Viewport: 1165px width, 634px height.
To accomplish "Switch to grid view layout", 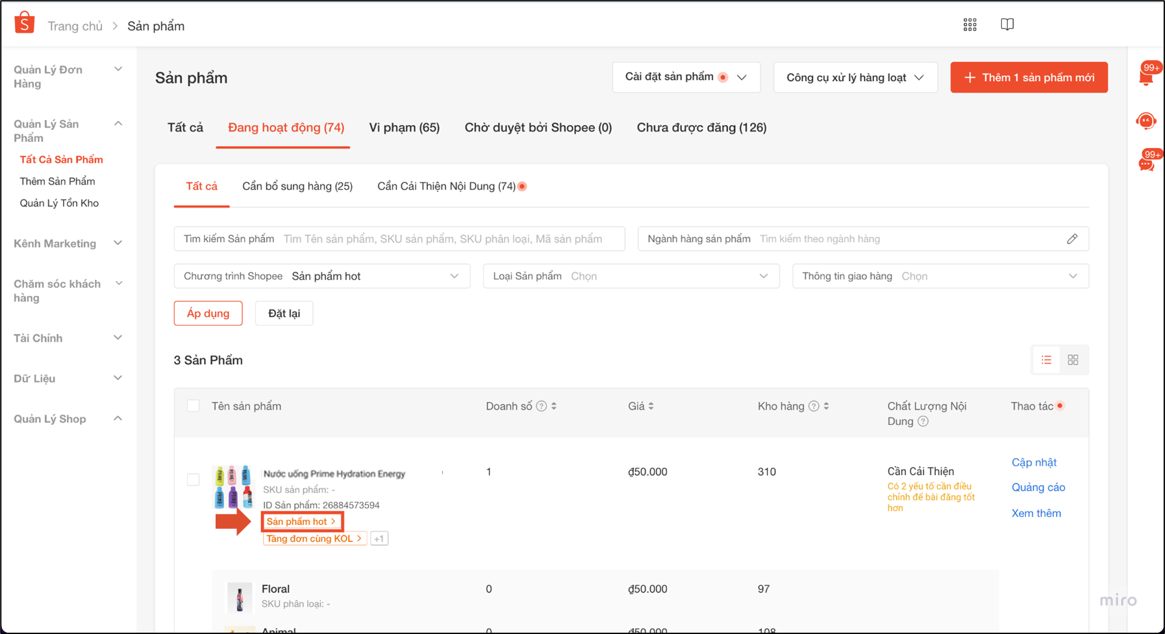I will click(x=1073, y=360).
